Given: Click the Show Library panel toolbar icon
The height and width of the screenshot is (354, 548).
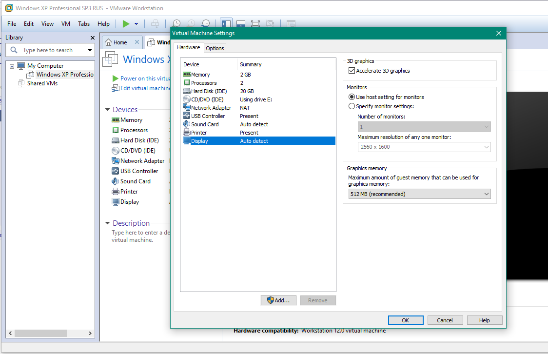Looking at the screenshot, I should [226, 23].
